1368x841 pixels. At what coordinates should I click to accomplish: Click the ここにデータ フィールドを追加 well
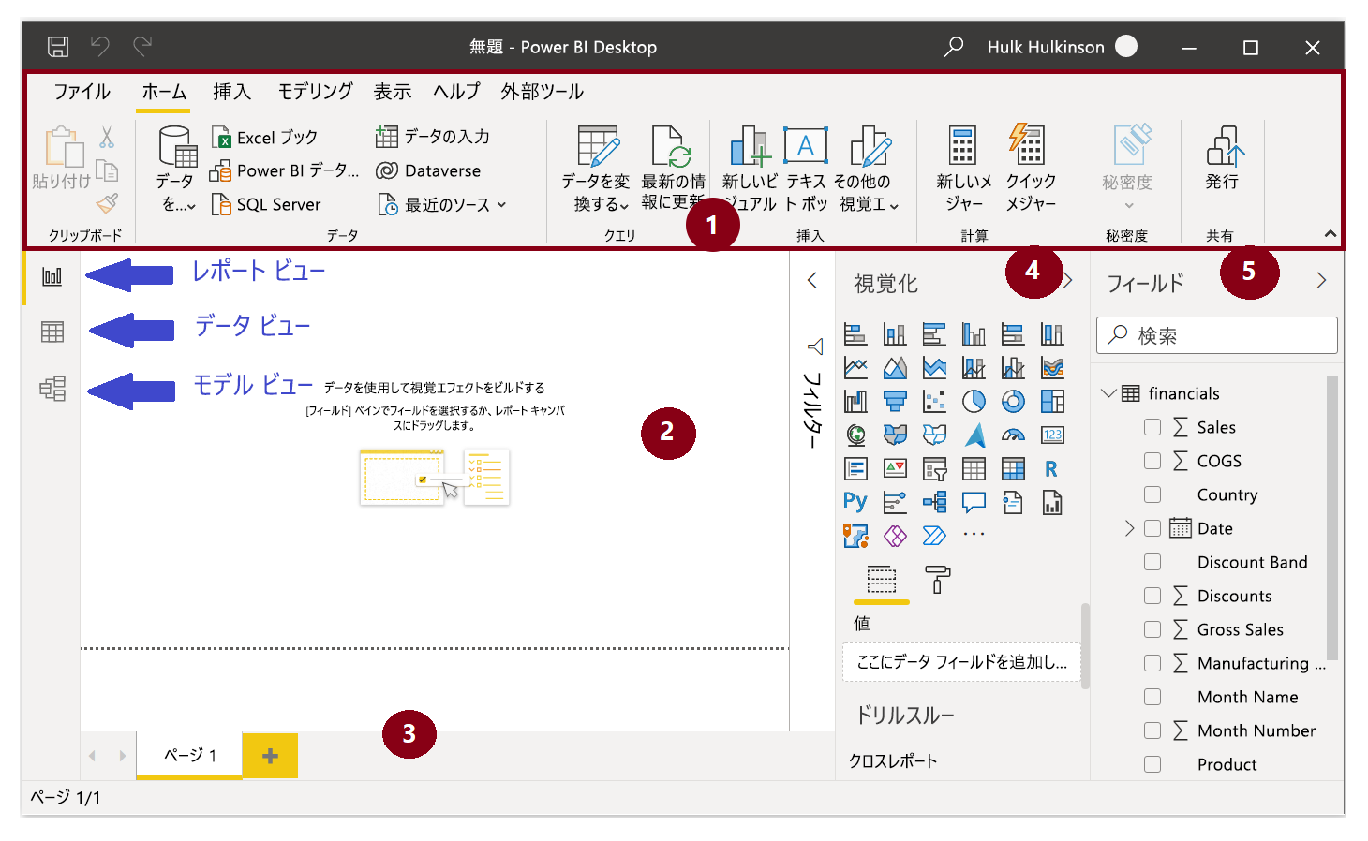click(x=961, y=662)
